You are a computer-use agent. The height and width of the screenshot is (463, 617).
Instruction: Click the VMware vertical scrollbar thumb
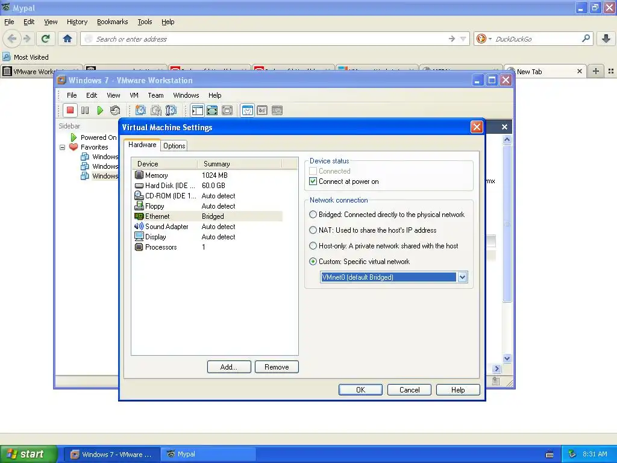click(x=507, y=223)
